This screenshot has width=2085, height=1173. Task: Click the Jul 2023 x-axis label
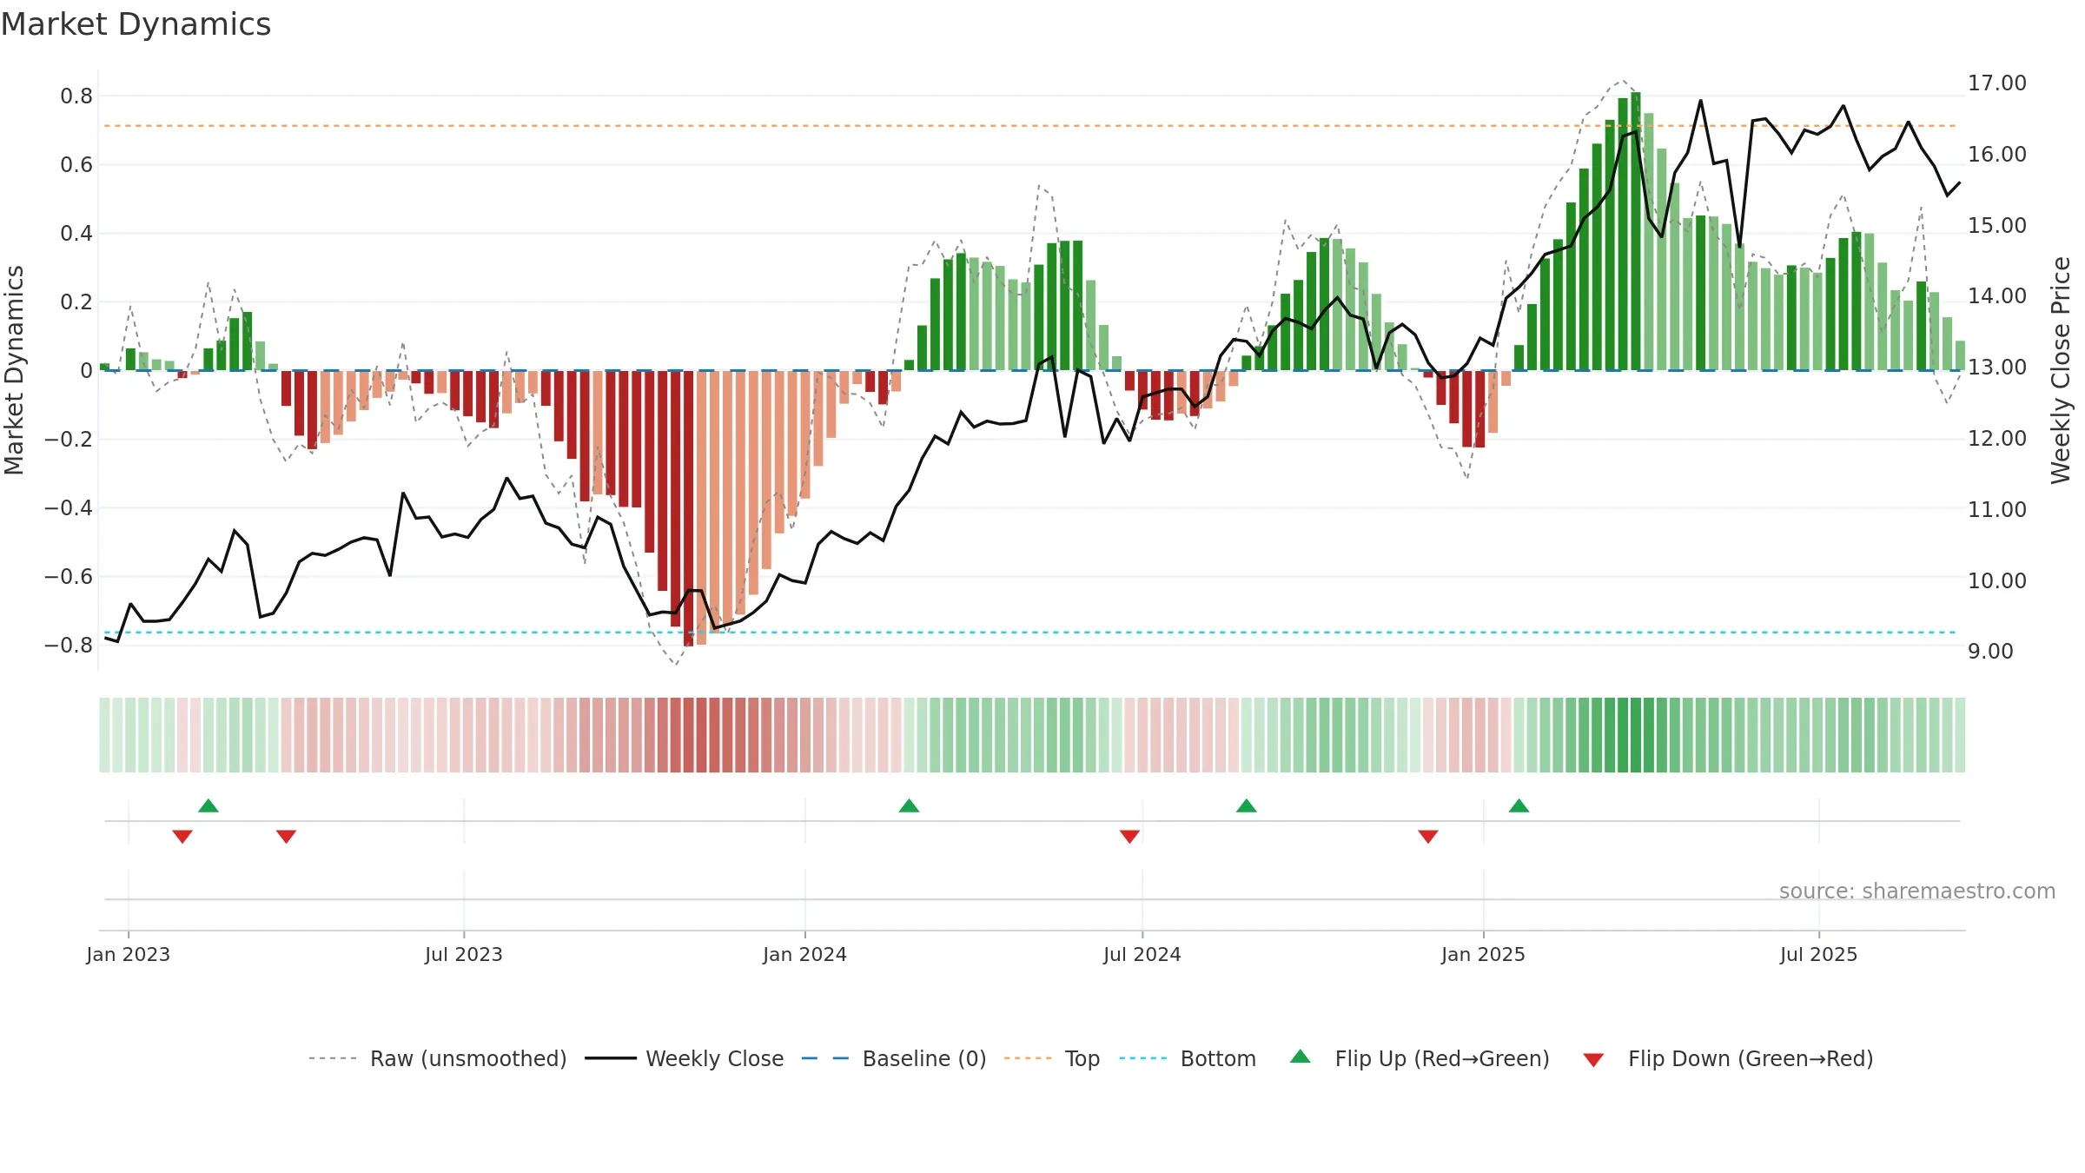(464, 954)
